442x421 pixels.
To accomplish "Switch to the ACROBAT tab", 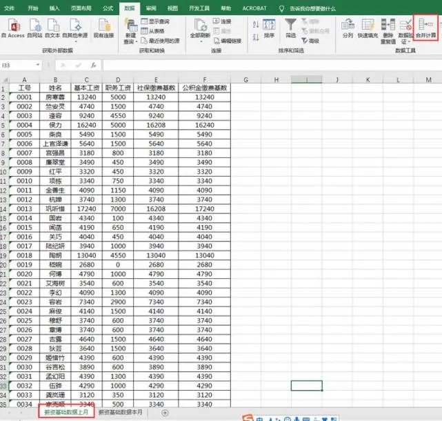I will (254, 8).
